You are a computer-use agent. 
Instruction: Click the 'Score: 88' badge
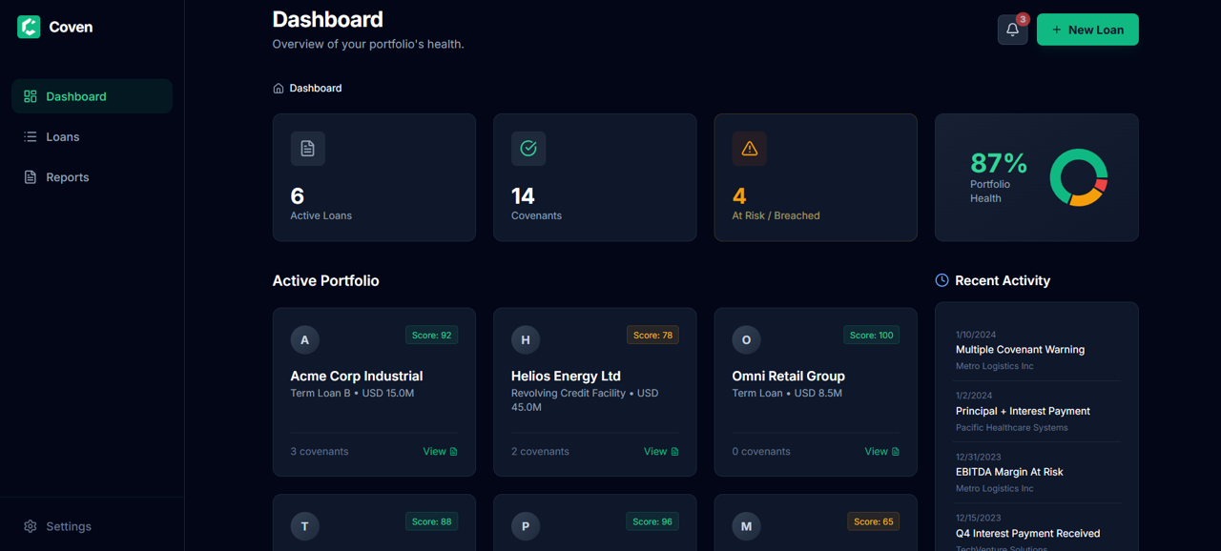(432, 521)
